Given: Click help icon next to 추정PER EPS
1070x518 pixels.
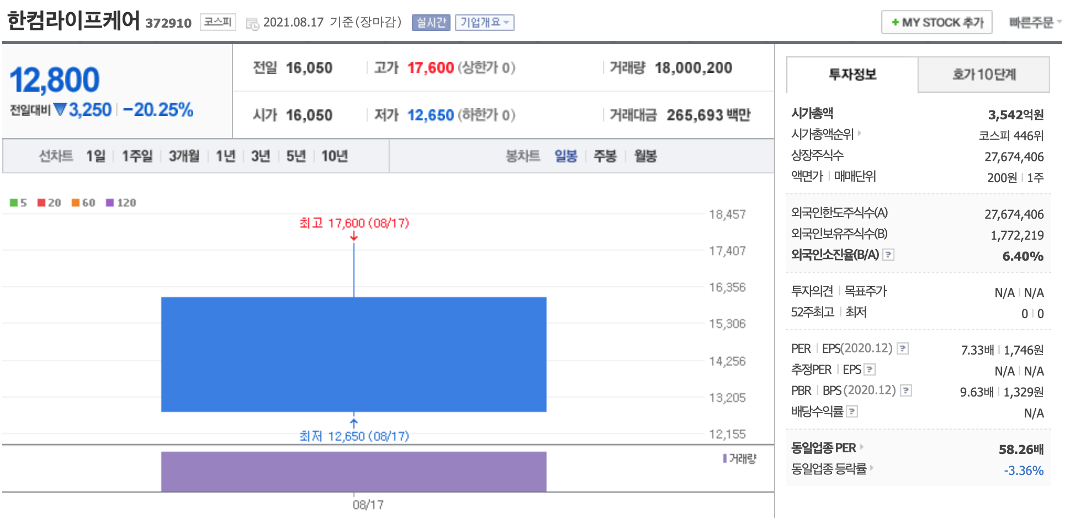Looking at the screenshot, I should [870, 369].
